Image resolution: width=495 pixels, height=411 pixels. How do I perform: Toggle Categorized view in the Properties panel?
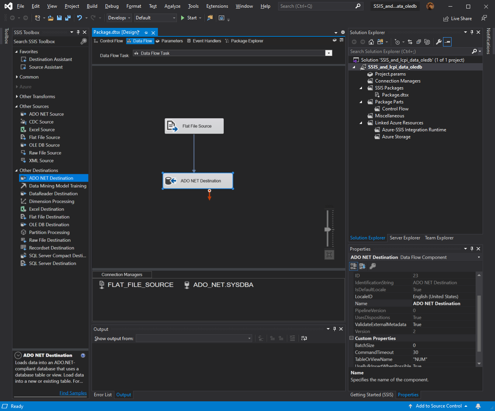point(353,266)
